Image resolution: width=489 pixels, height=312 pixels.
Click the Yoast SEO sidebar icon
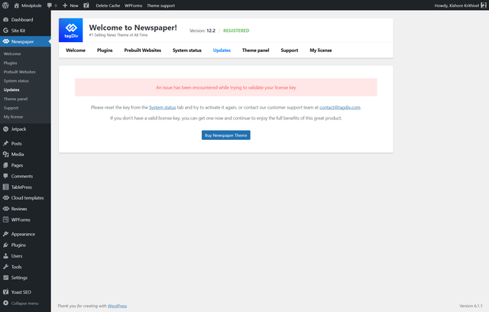5,292
